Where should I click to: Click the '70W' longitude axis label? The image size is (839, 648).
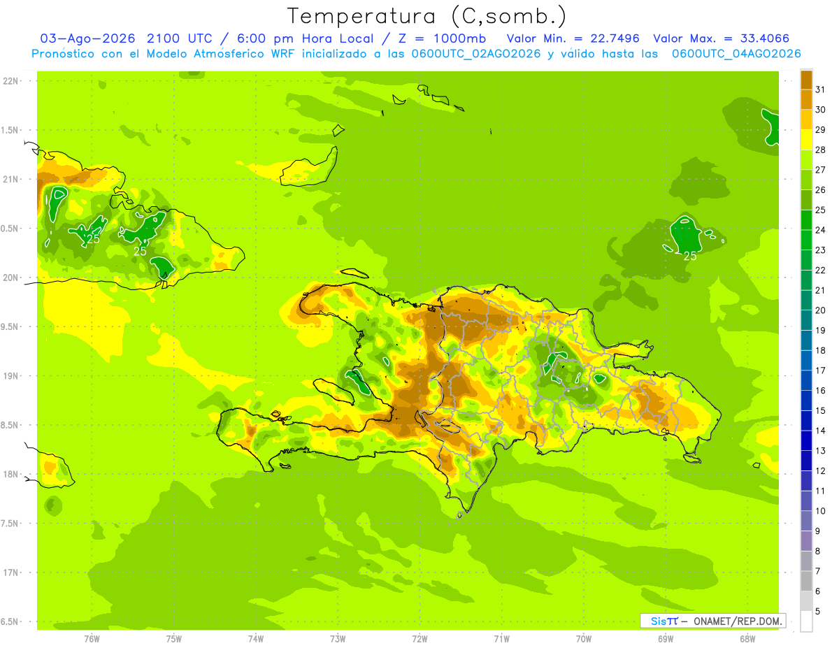(x=584, y=638)
